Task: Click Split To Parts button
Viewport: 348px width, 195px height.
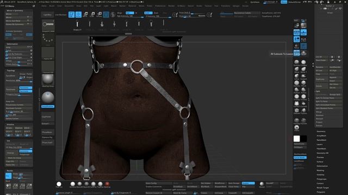Action: [328, 101]
